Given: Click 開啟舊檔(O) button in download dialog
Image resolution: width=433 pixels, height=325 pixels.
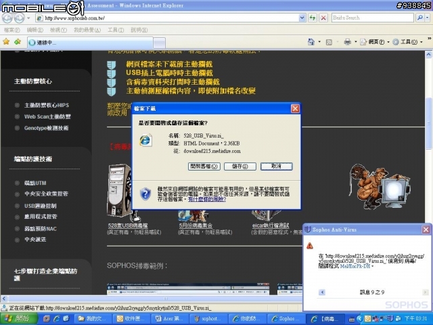Looking at the screenshot, I should click(x=204, y=167).
